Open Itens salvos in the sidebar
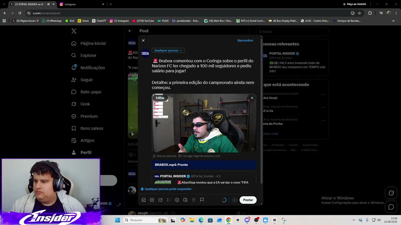 [x=87, y=128]
